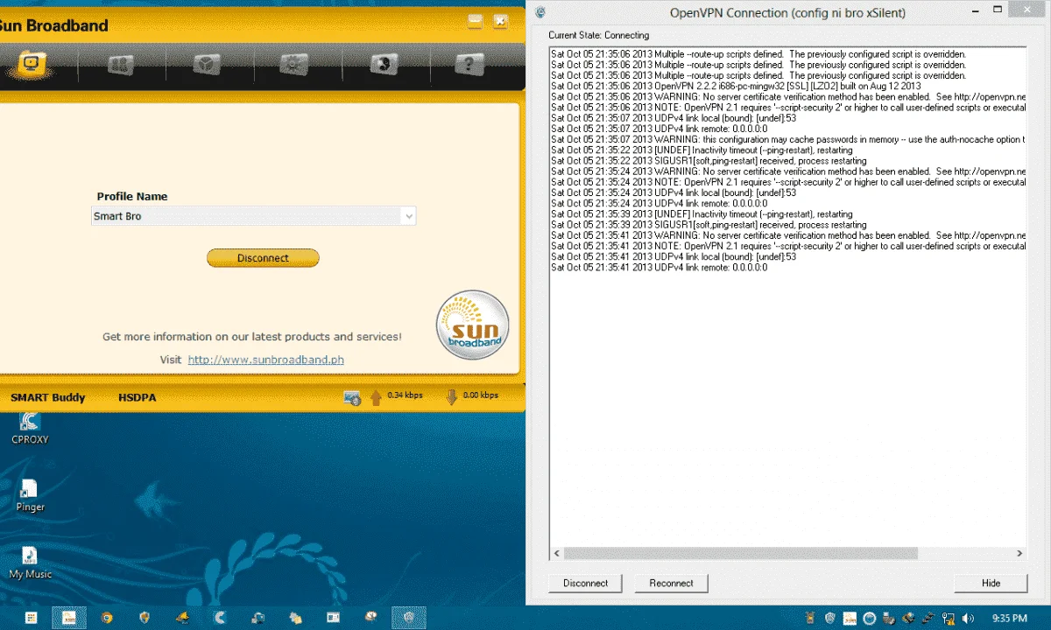Open the CPROXY crescent taskbar icon
This screenshot has width=1051, height=630.
click(220, 618)
